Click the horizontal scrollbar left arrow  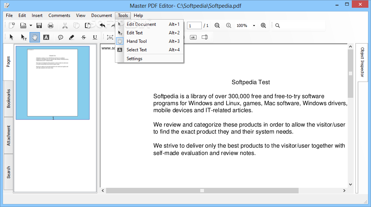pos(103,190)
